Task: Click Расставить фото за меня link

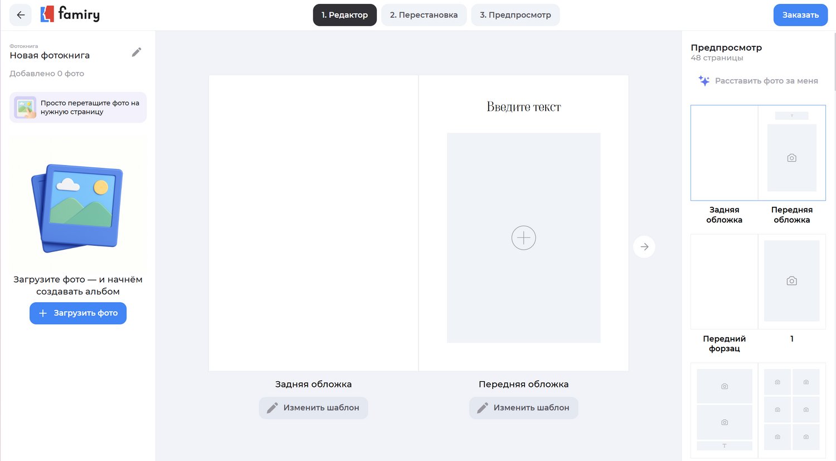Action: [x=766, y=81]
